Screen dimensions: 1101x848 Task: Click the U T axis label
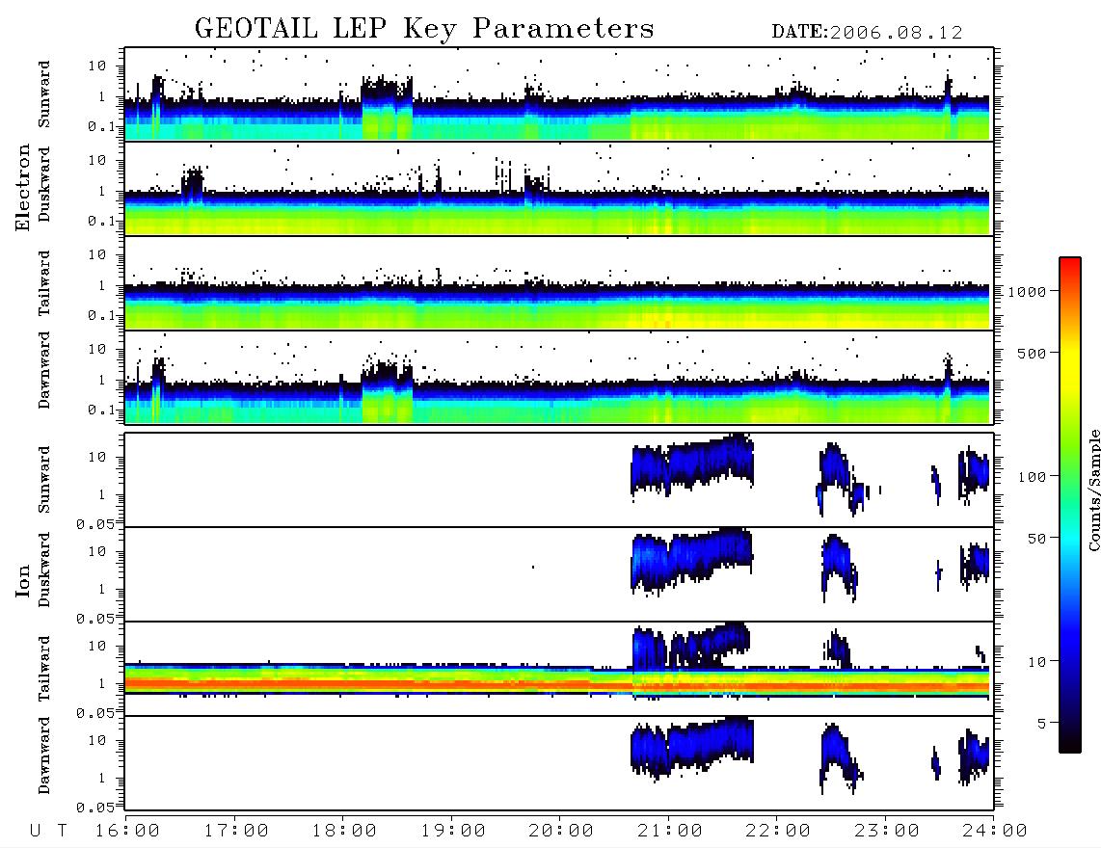click(x=48, y=831)
